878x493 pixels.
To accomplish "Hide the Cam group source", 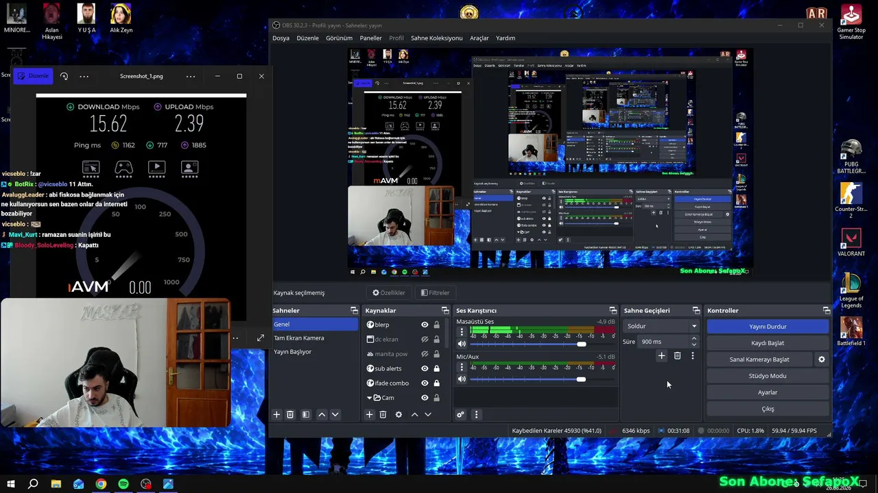I will point(425,398).
